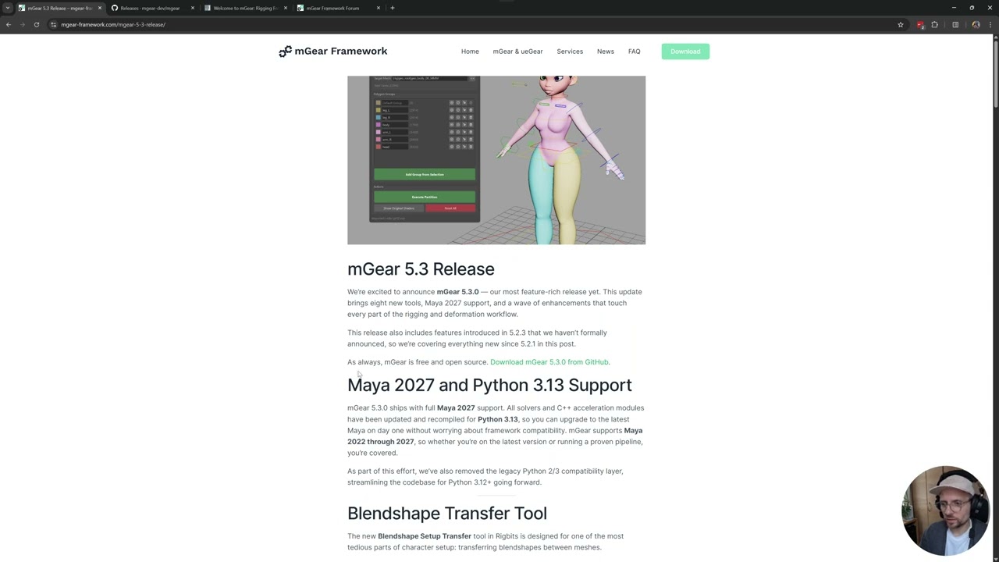This screenshot has height=562, width=999.
Task: Bookmark this page with the star icon
Action: click(x=901, y=24)
